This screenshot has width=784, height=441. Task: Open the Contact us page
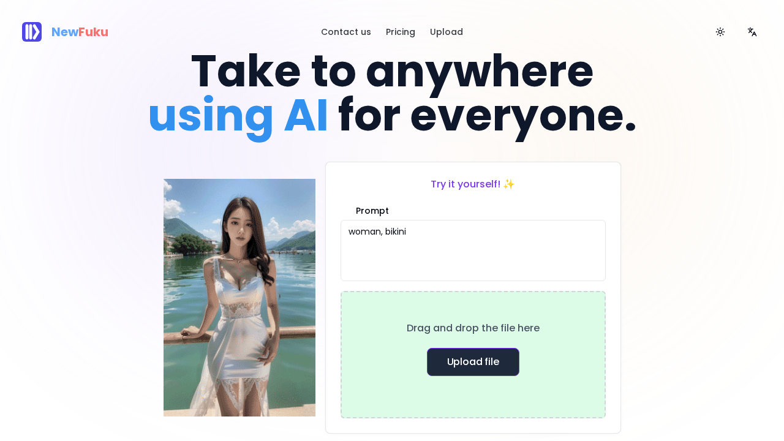[x=346, y=32]
